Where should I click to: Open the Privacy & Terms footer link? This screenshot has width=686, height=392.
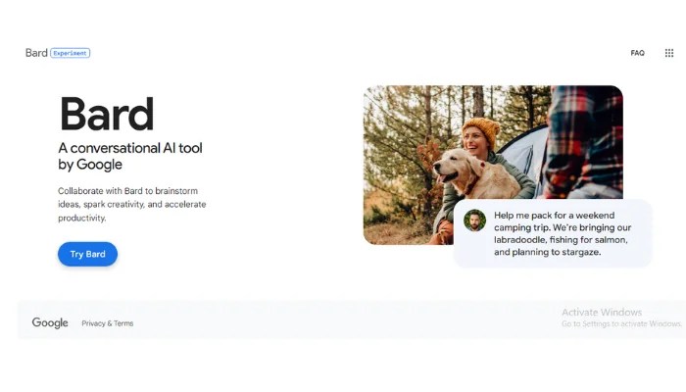click(x=108, y=323)
